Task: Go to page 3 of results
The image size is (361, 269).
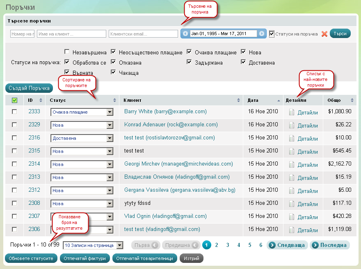Action: [227, 245]
